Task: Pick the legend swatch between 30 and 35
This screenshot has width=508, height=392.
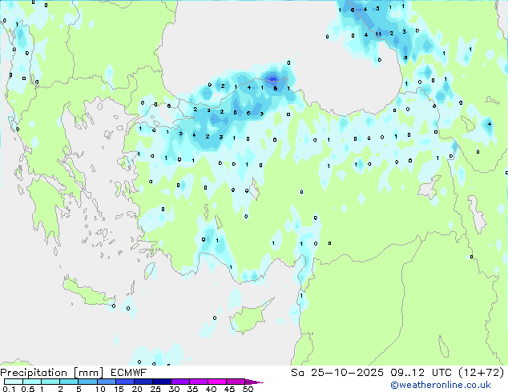Action: pos(179,382)
